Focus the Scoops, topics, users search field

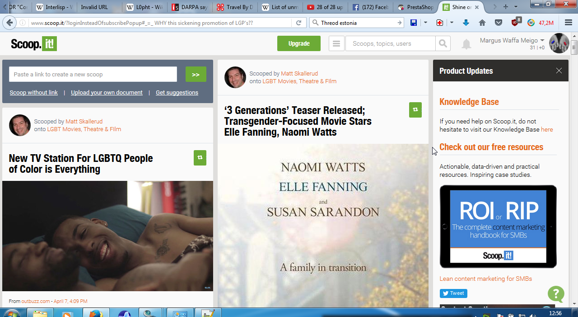pyautogui.click(x=391, y=44)
